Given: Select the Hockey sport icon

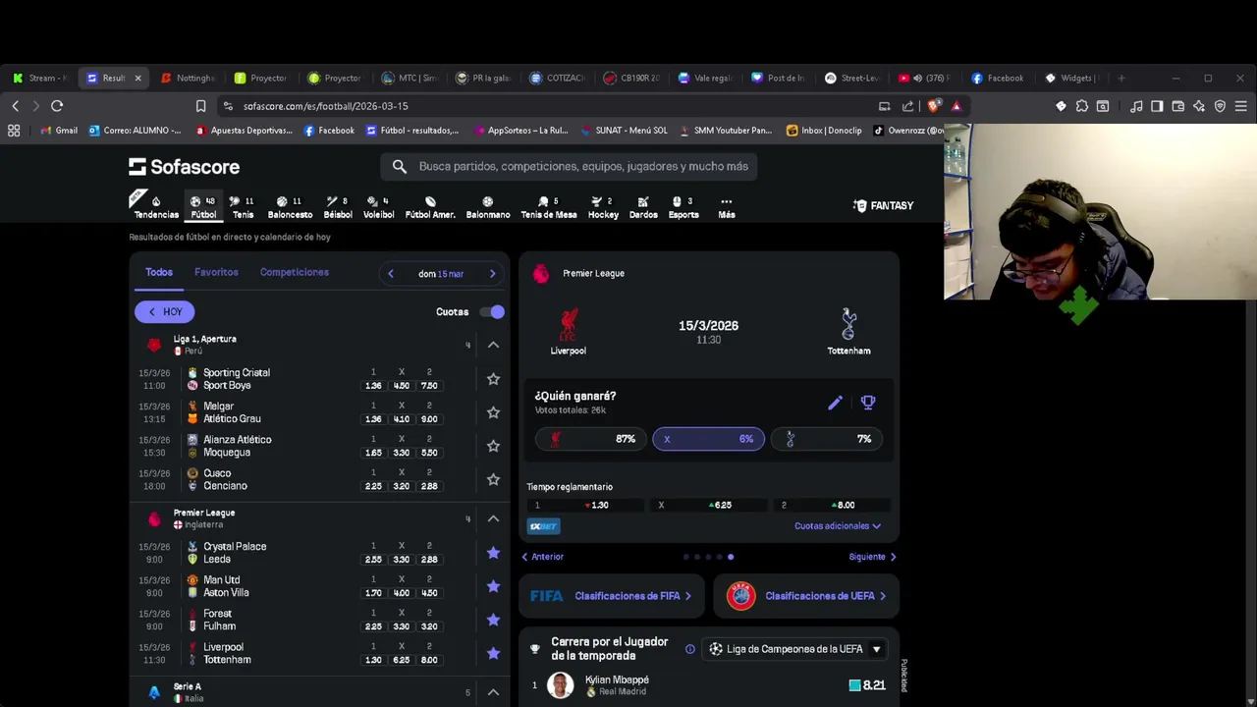Looking at the screenshot, I should [x=603, y=207].
